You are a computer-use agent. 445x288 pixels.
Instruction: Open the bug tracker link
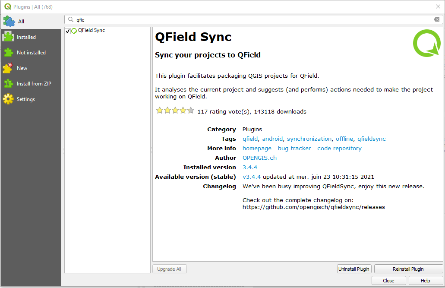[294, 148]
